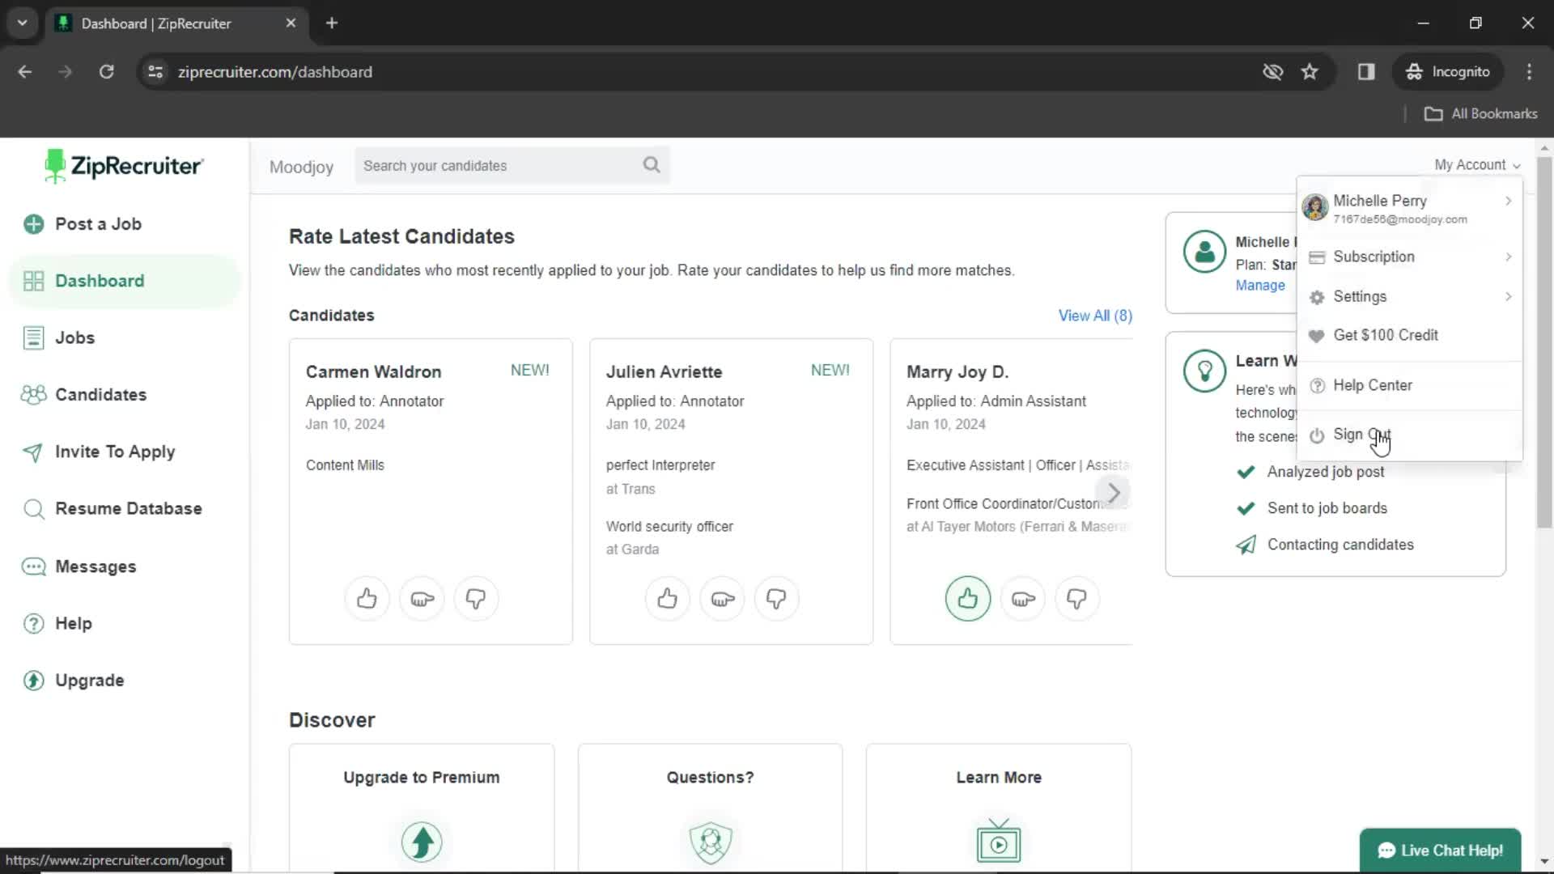Click the search magnifier icon in candidate search
Viewport: 1554px width, 874px height.
(x=652, y=165)
